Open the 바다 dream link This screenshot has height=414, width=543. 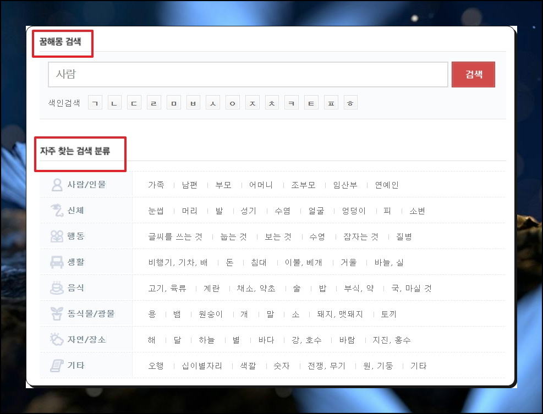point(266,340)
